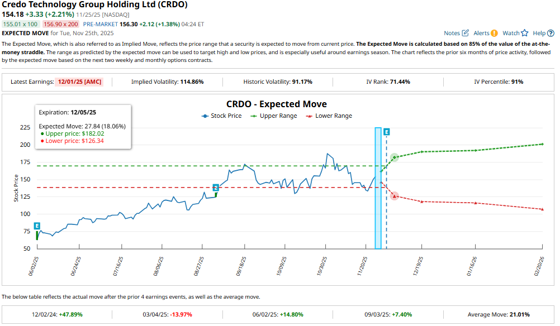Click the 155.01 x 100 bid quote box
The image size is (560, 326).
21,25
